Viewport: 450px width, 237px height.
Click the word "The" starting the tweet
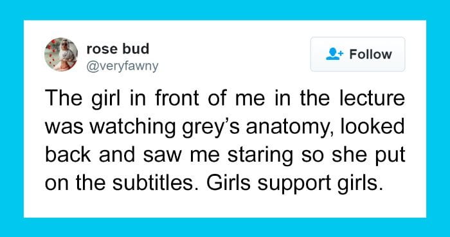64,98
